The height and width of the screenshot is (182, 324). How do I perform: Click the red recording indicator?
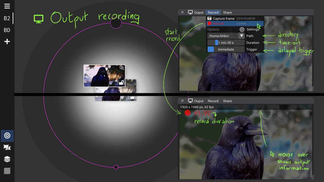tap(188, 113)
